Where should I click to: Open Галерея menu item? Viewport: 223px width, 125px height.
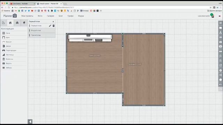tap(51, 16)
